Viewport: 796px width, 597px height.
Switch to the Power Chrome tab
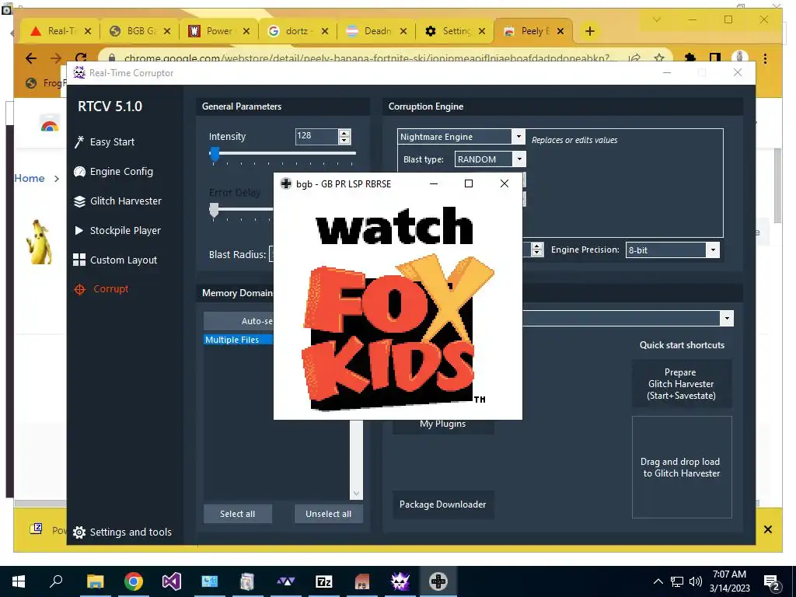[218, 31]
